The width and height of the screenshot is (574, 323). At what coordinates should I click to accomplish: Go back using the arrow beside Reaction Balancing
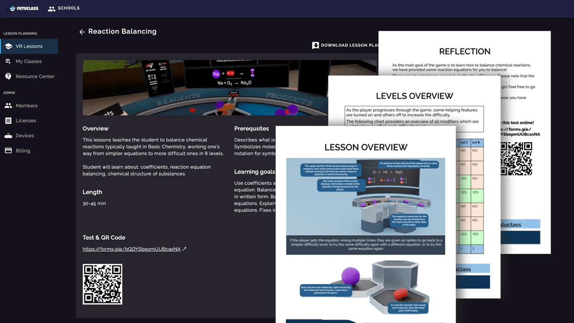pos(82,32)
